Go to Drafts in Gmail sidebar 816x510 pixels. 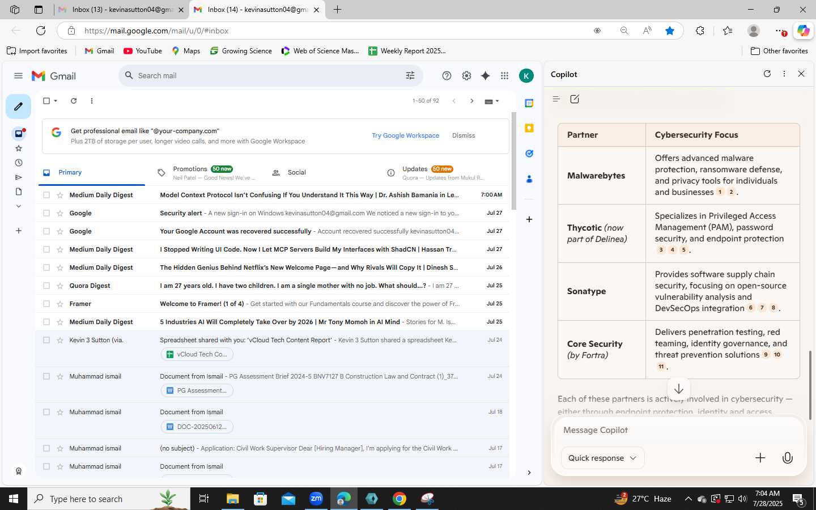[19, 192]
